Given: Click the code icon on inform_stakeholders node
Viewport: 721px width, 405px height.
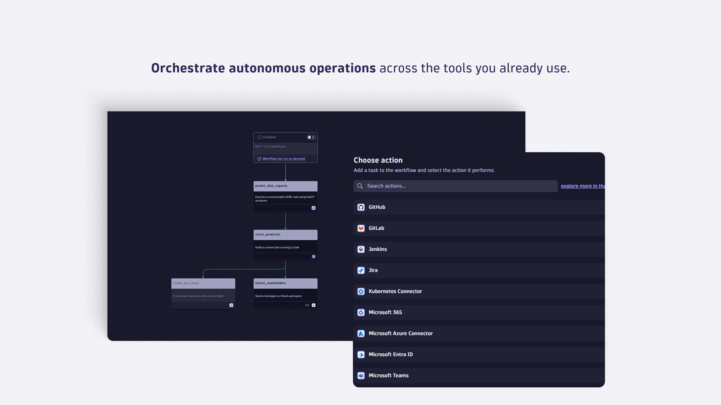Looking at the screenshot, I should click(306, 305).
